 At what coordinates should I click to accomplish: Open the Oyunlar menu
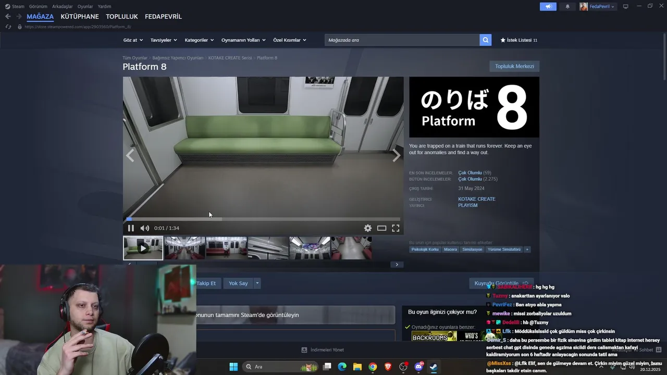pyautogui.click(x=85, y=6)
